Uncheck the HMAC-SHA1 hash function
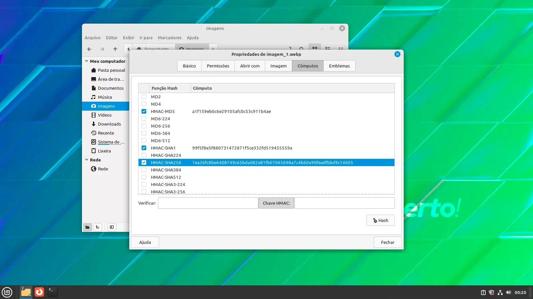The width and height of the screenshot is (533, 299). [x=144, y=148]
